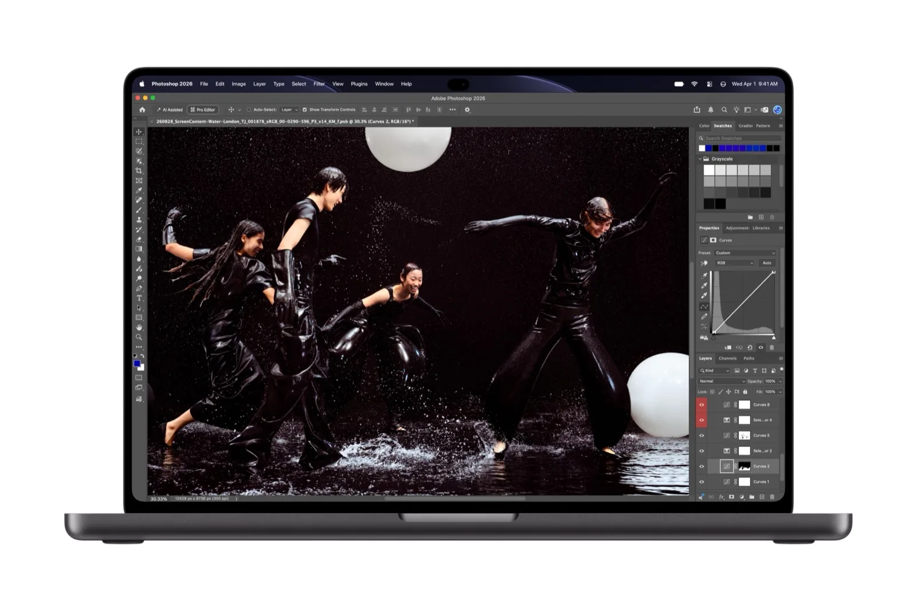The width and height of the screenshot is (917, 611).
Task: Click the AI Assisted button
Action: tap(170, 109)
